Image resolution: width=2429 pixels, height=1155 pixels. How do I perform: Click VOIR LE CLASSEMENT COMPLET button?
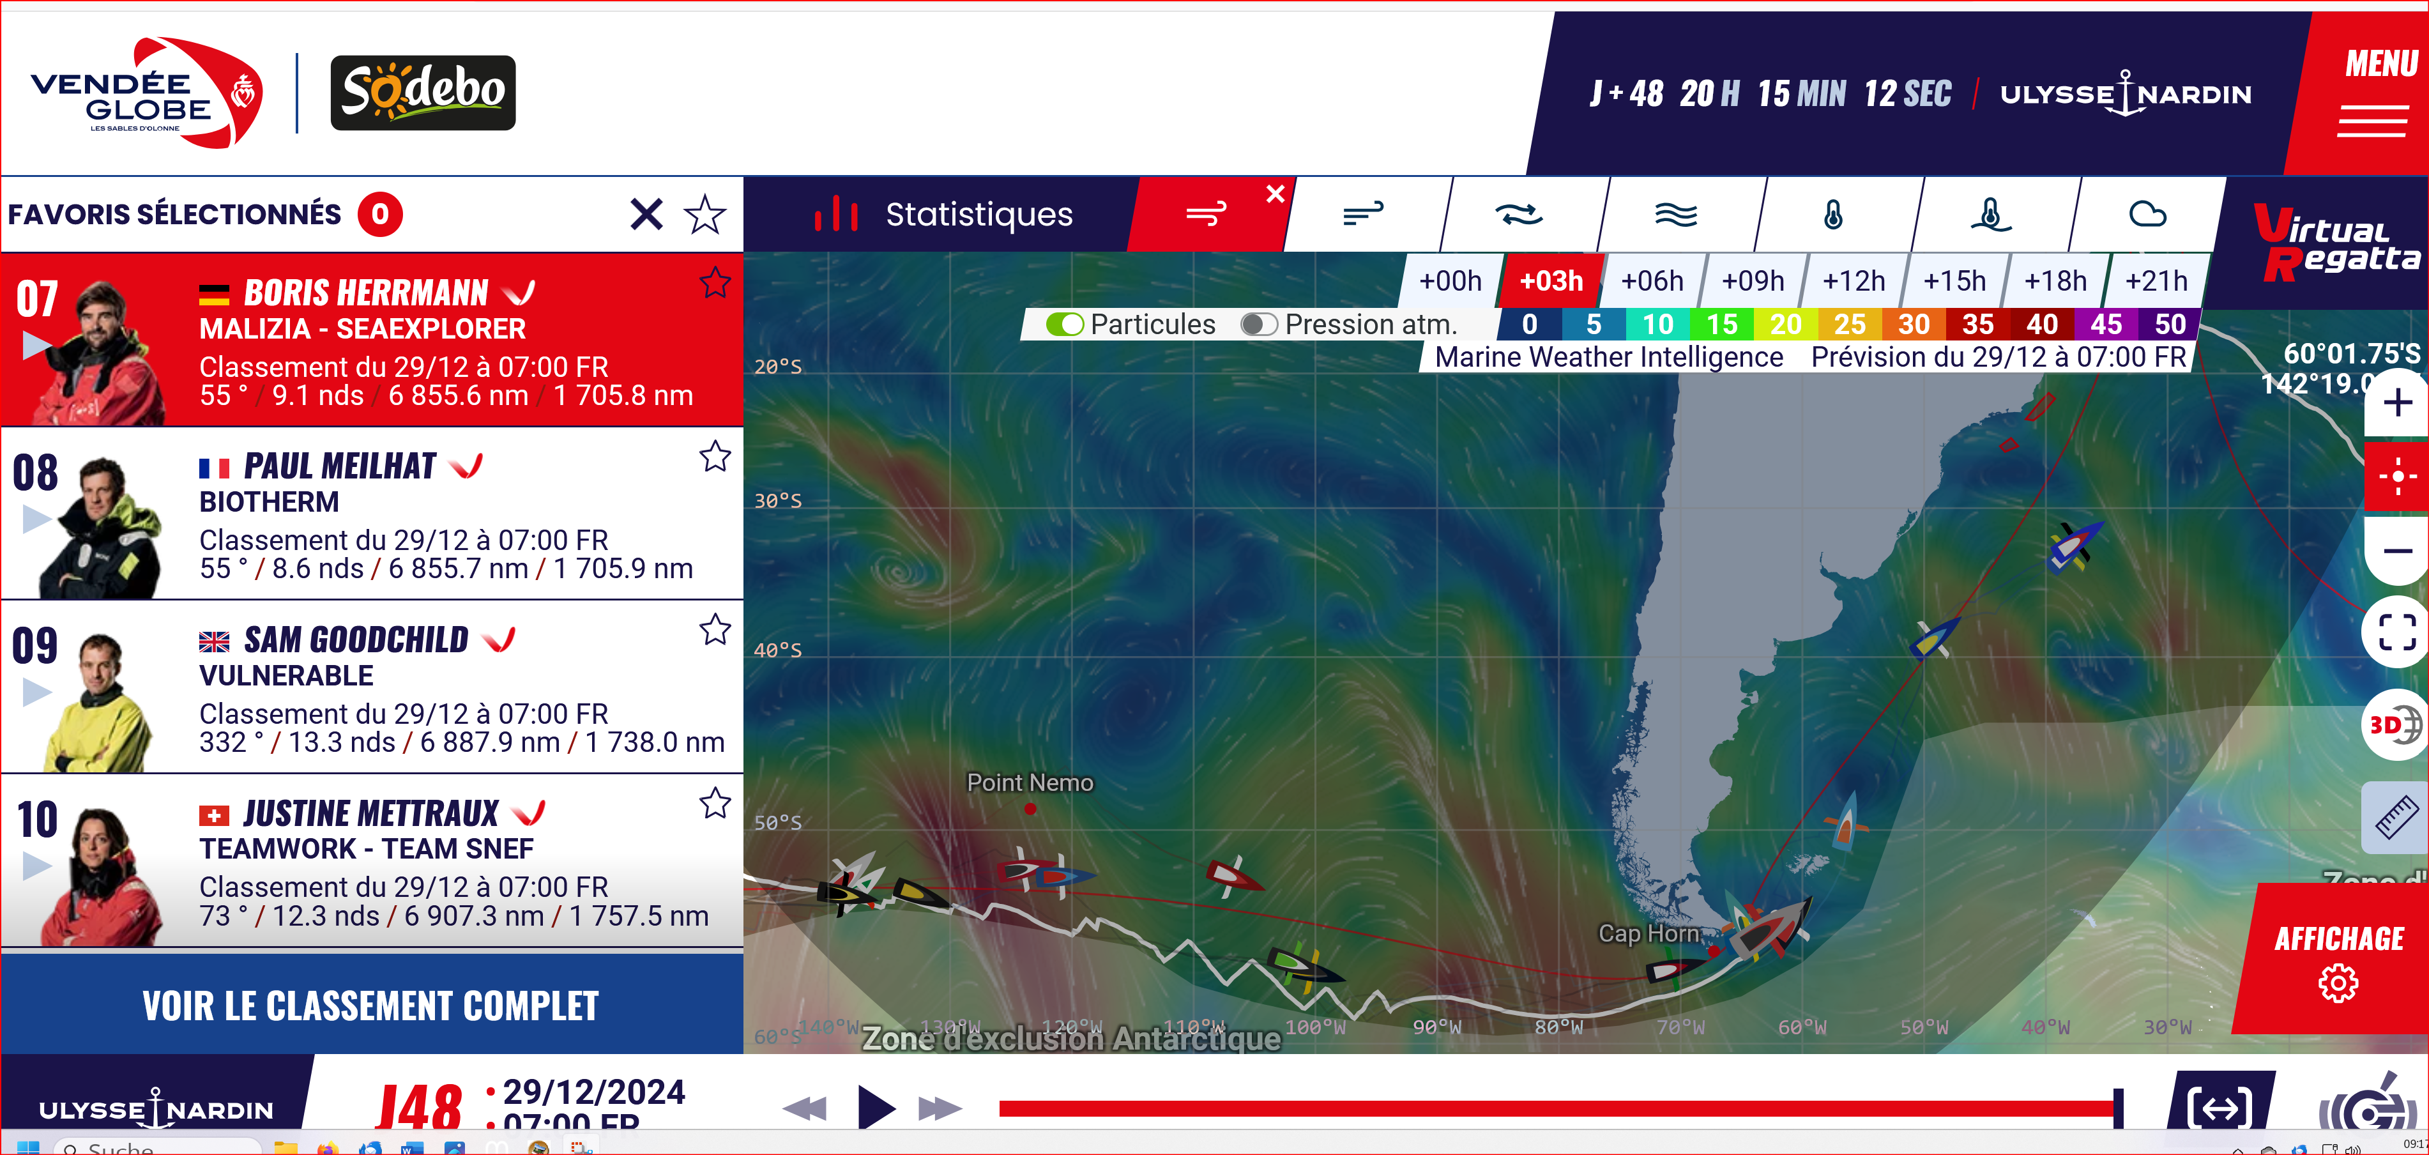pos(372,1004)
